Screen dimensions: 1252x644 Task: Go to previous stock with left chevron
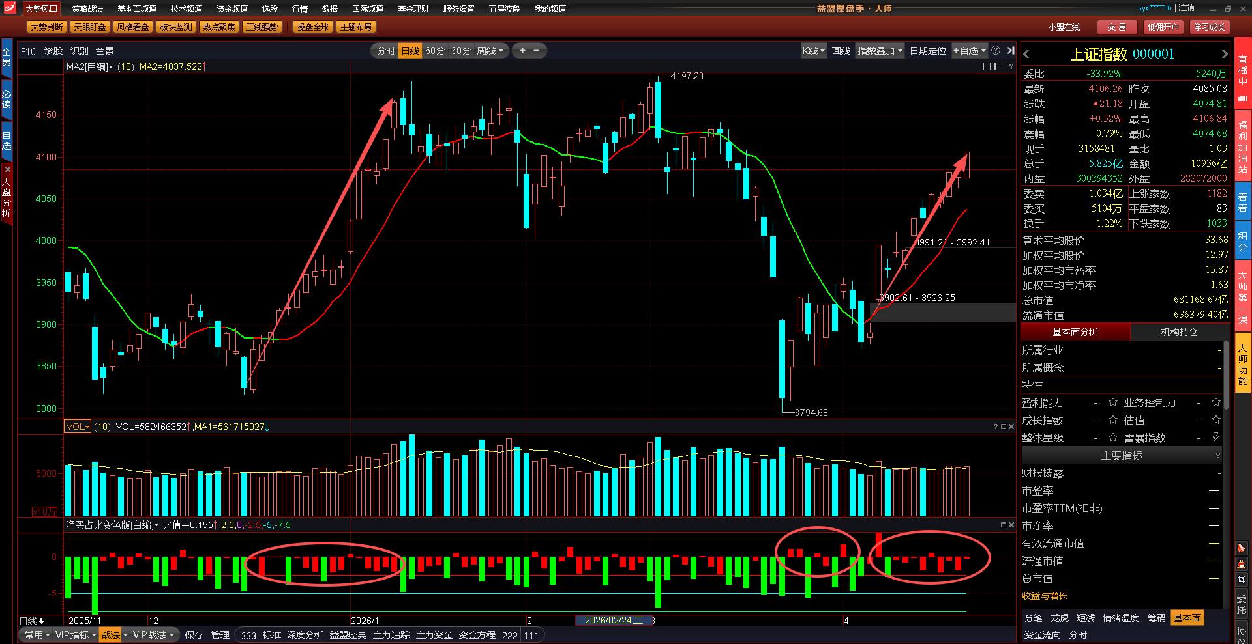pyautogui.click(x=1026, y=54)
